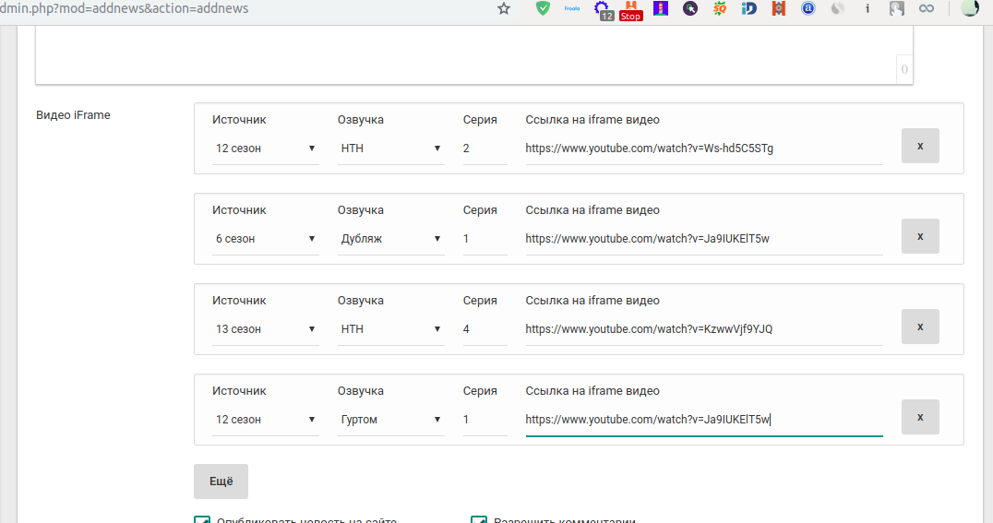
Task: Open the gray sphere extension icon
Action: pyautogui.click(x=838, y=9)
